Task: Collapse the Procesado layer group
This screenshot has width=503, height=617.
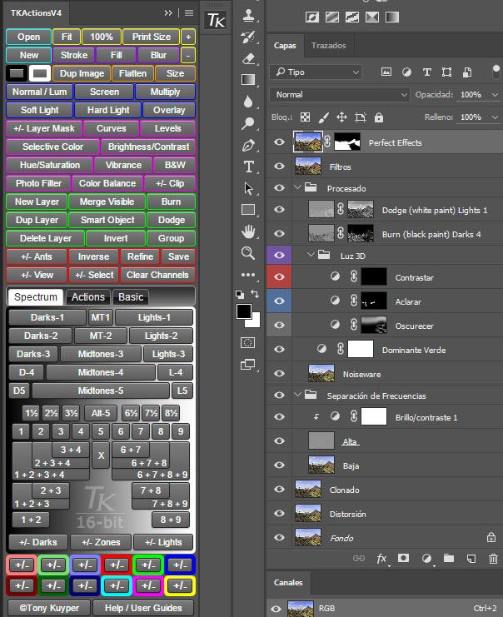Action: [x=298, y=188]
